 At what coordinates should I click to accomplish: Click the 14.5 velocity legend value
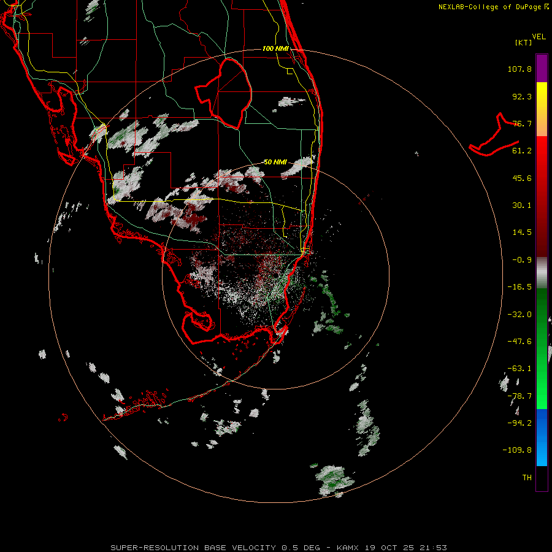click(522, 232)
